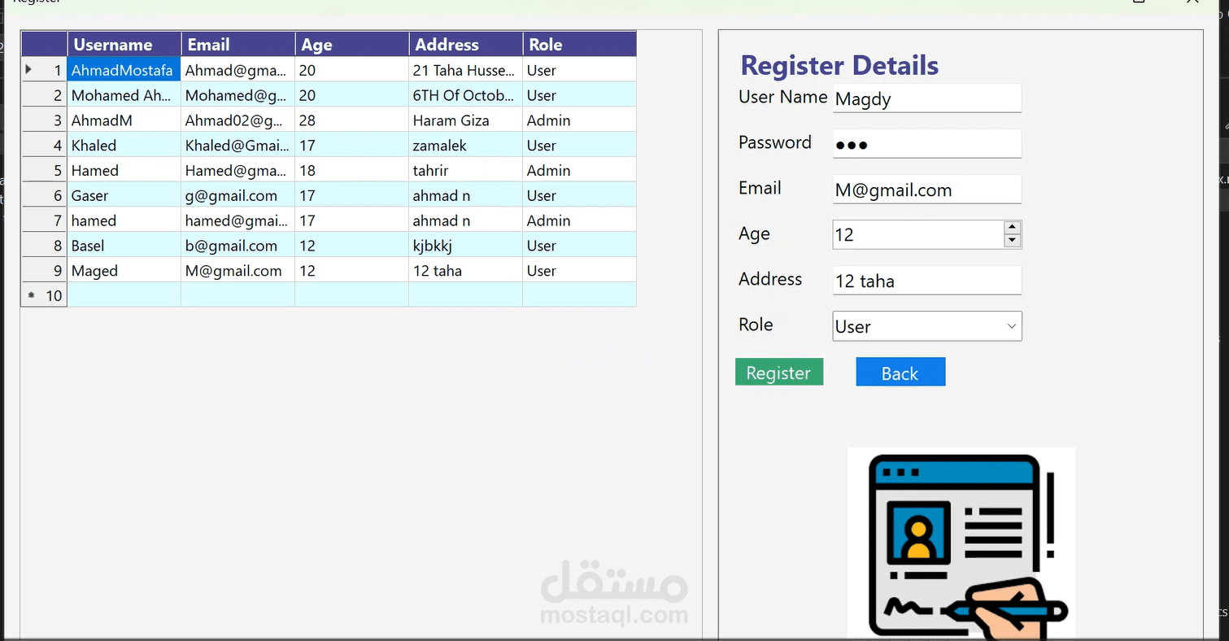The width and height of the screenshot is (1229, 641).
Task: Sort by the Username column header
Action: point(124,45)
